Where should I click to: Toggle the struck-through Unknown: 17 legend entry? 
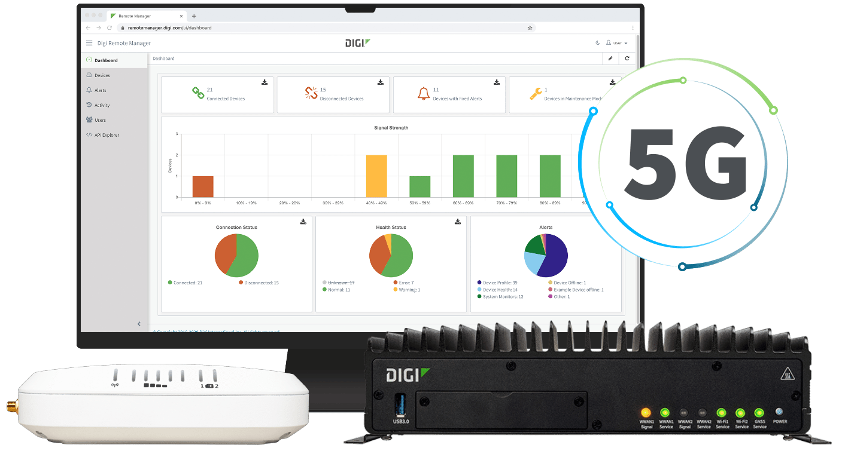[339, 283]
